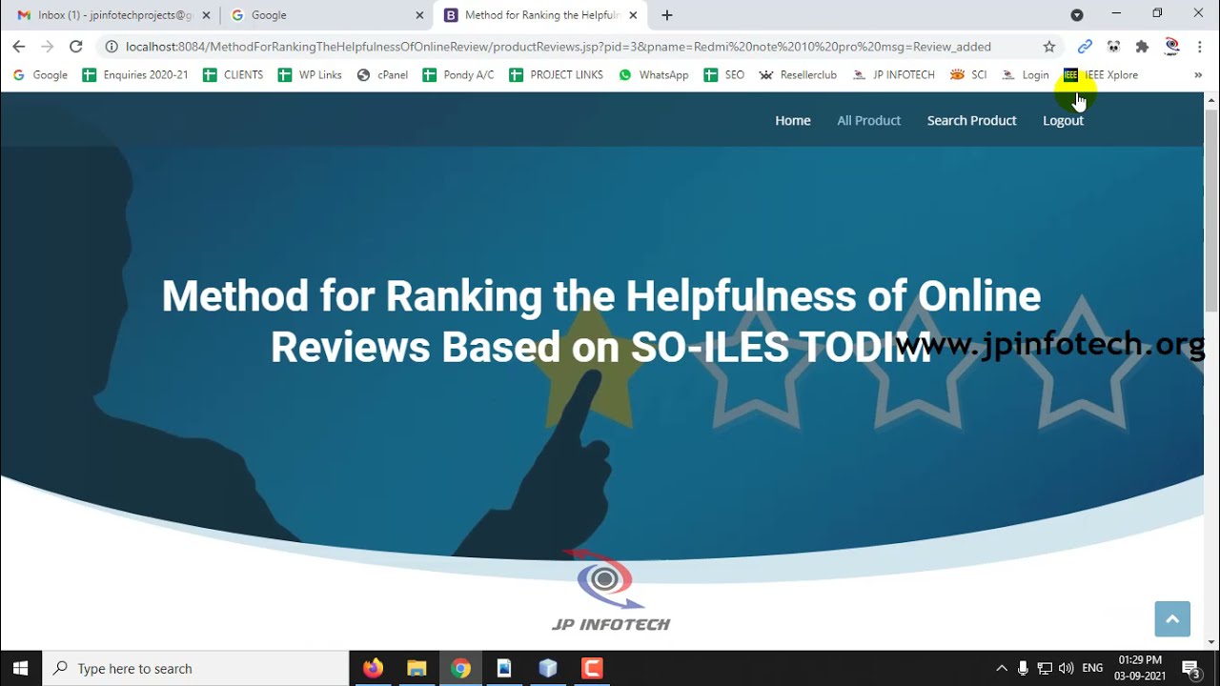Open the Chrome three-dot menu

1199,47
